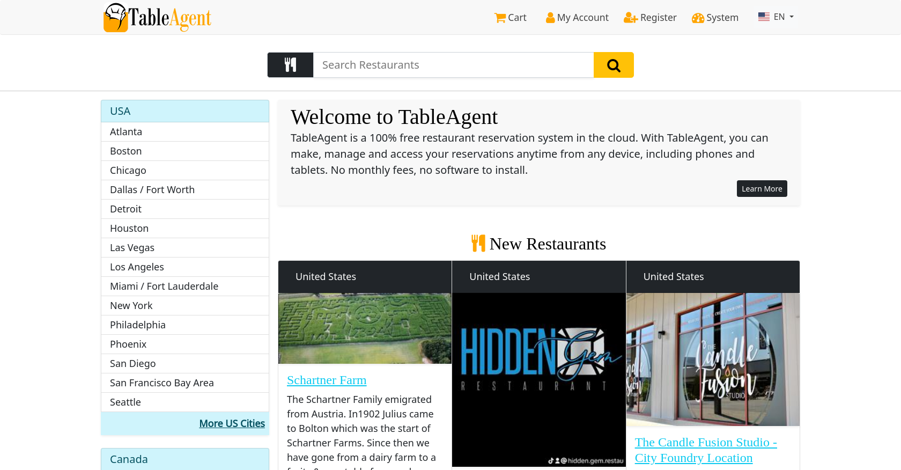
Task: Focus the Search Restaurants input field
Action: [453, 65]
